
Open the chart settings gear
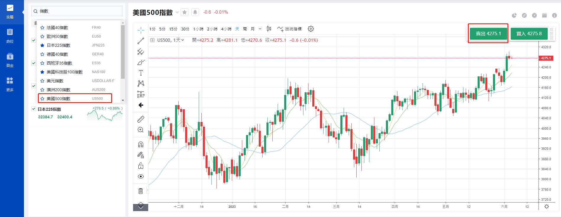[311, 29]
